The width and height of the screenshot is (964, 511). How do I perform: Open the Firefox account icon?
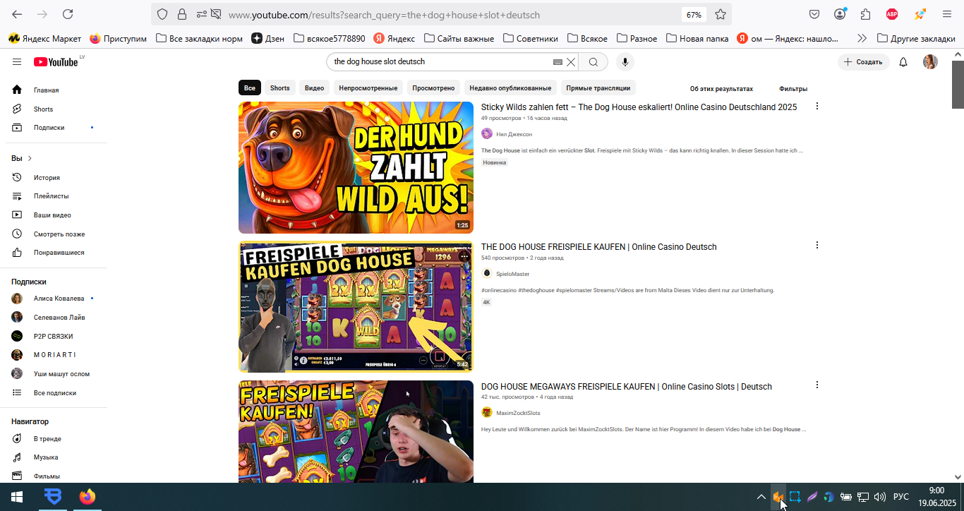pyautogui.click(x=840, y=14)
